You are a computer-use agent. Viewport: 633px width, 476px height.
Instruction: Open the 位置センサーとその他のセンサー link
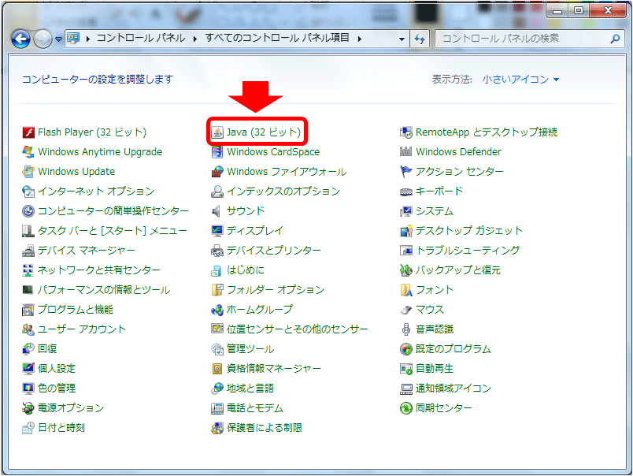tap(297, 329)
